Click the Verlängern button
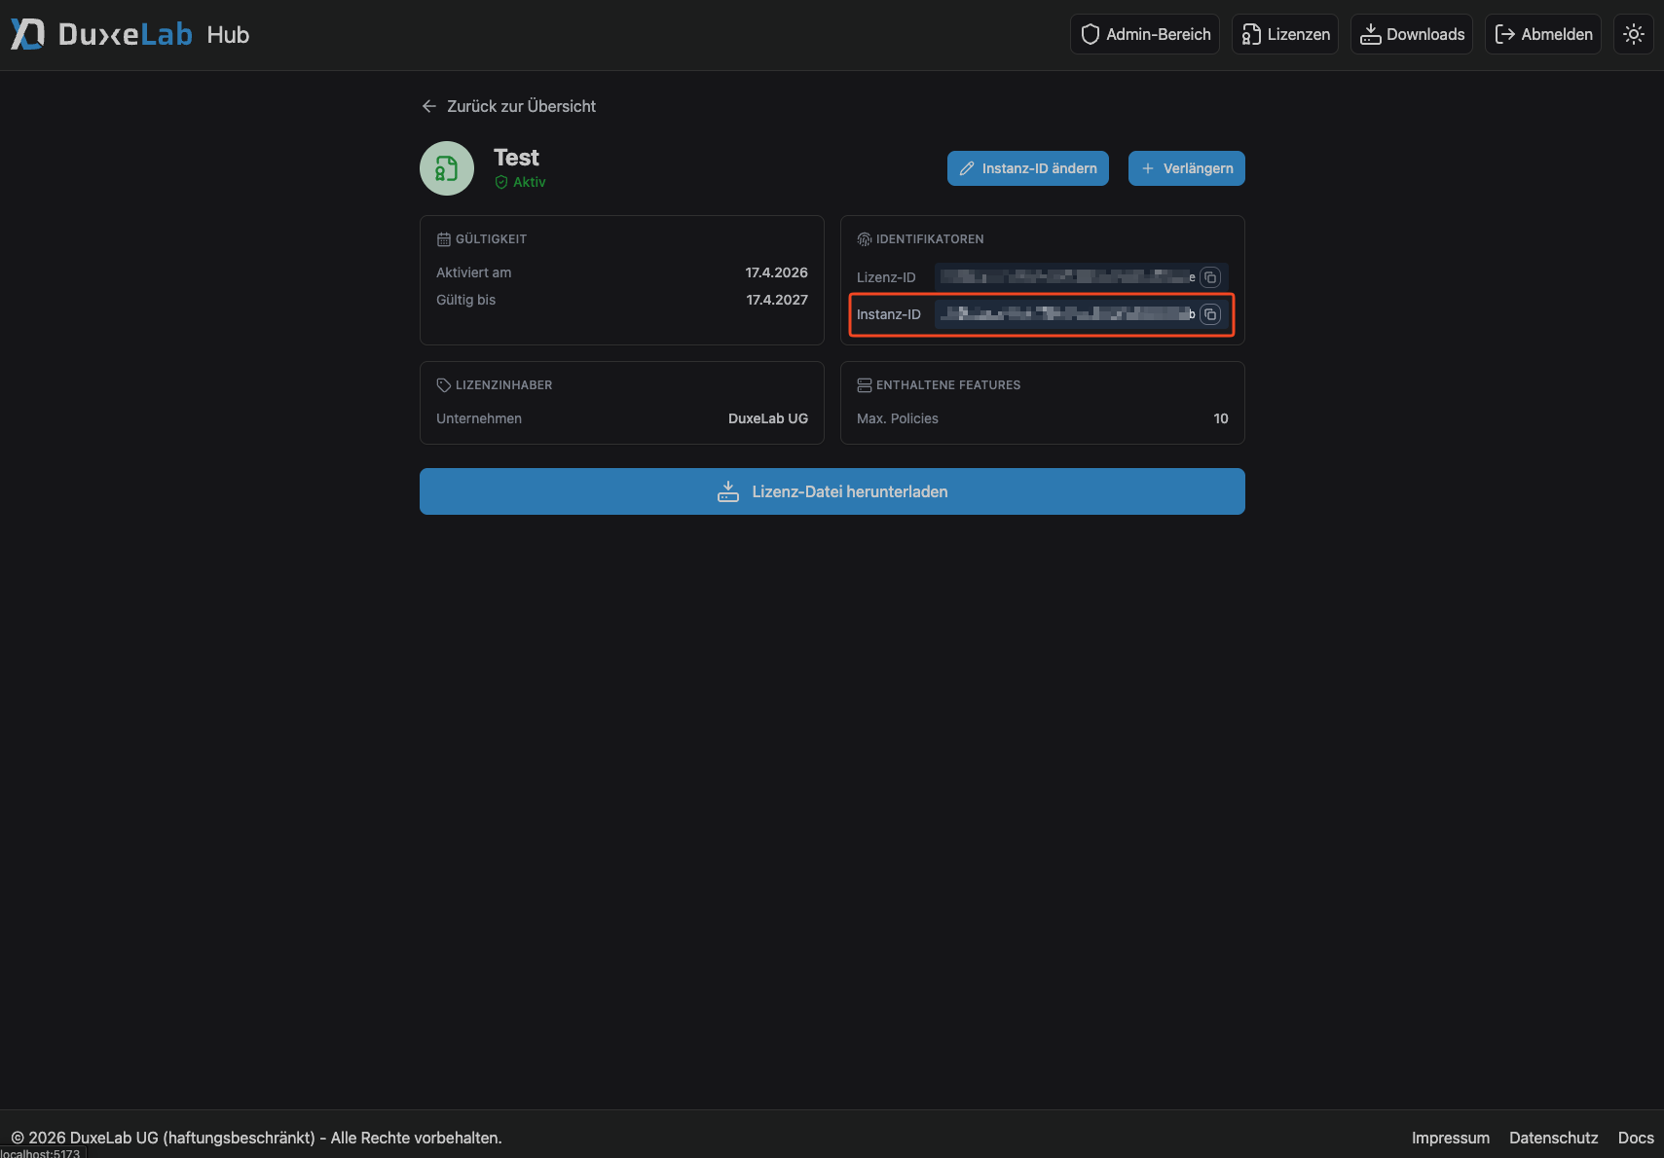 1187,168
